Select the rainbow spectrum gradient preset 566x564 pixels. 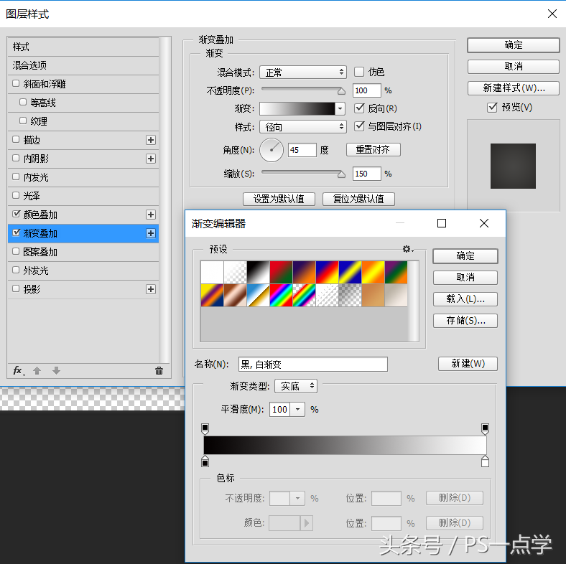coord(282,296)
